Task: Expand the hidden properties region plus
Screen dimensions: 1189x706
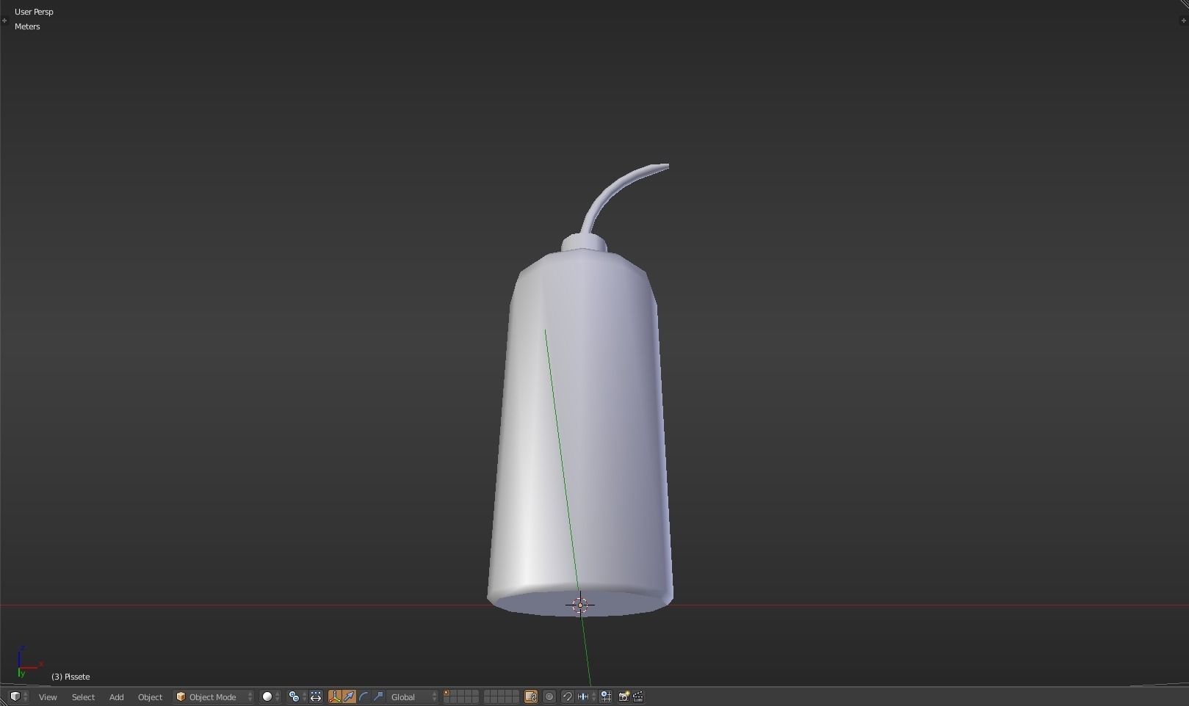Action: [x=1182, y=21]
